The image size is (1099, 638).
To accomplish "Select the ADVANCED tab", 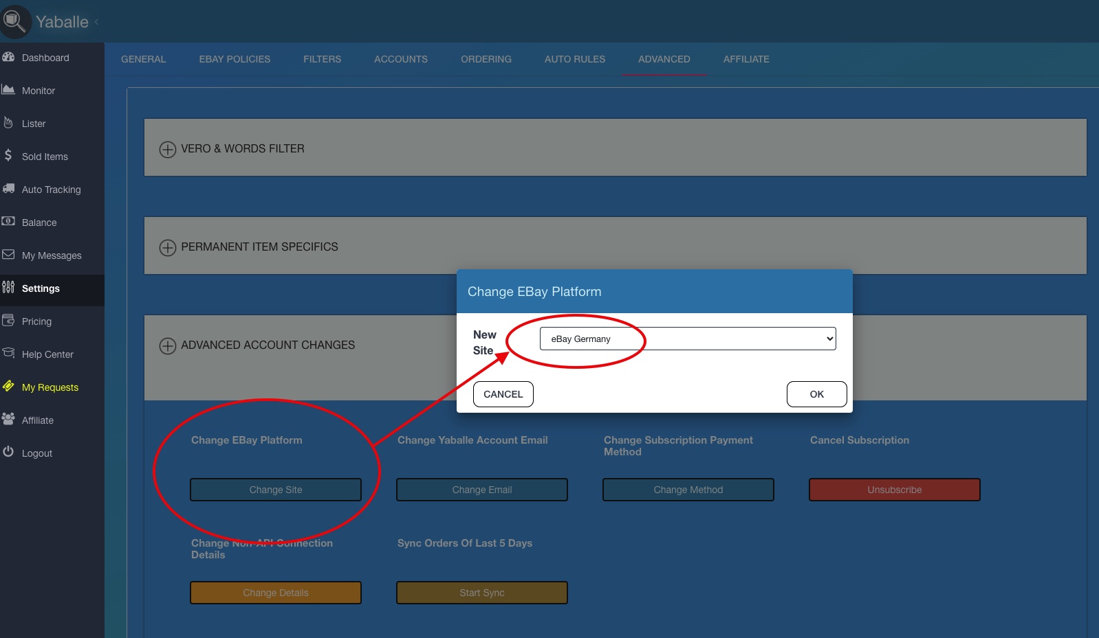I will click(x=664, y=59).
